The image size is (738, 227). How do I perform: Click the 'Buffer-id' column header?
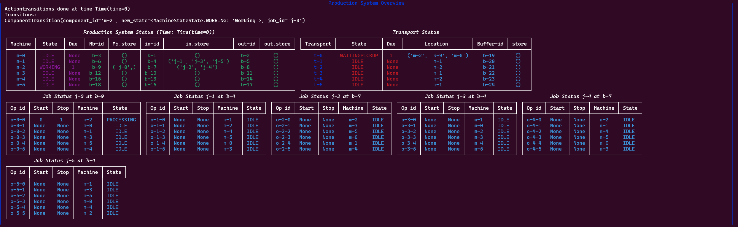point(490,44)
